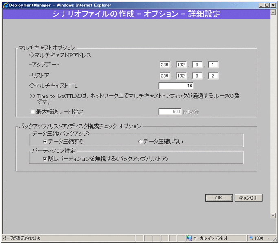Click the マルチキャストIPアドレス label
The width and height of the screenshot is (279, 244).
coord(61,55)
